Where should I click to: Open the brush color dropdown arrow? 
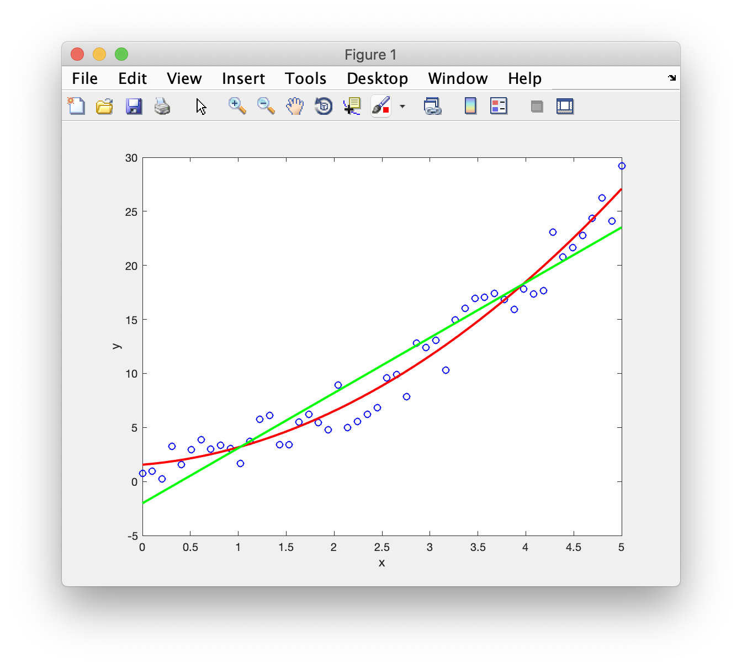coord(402,106)
